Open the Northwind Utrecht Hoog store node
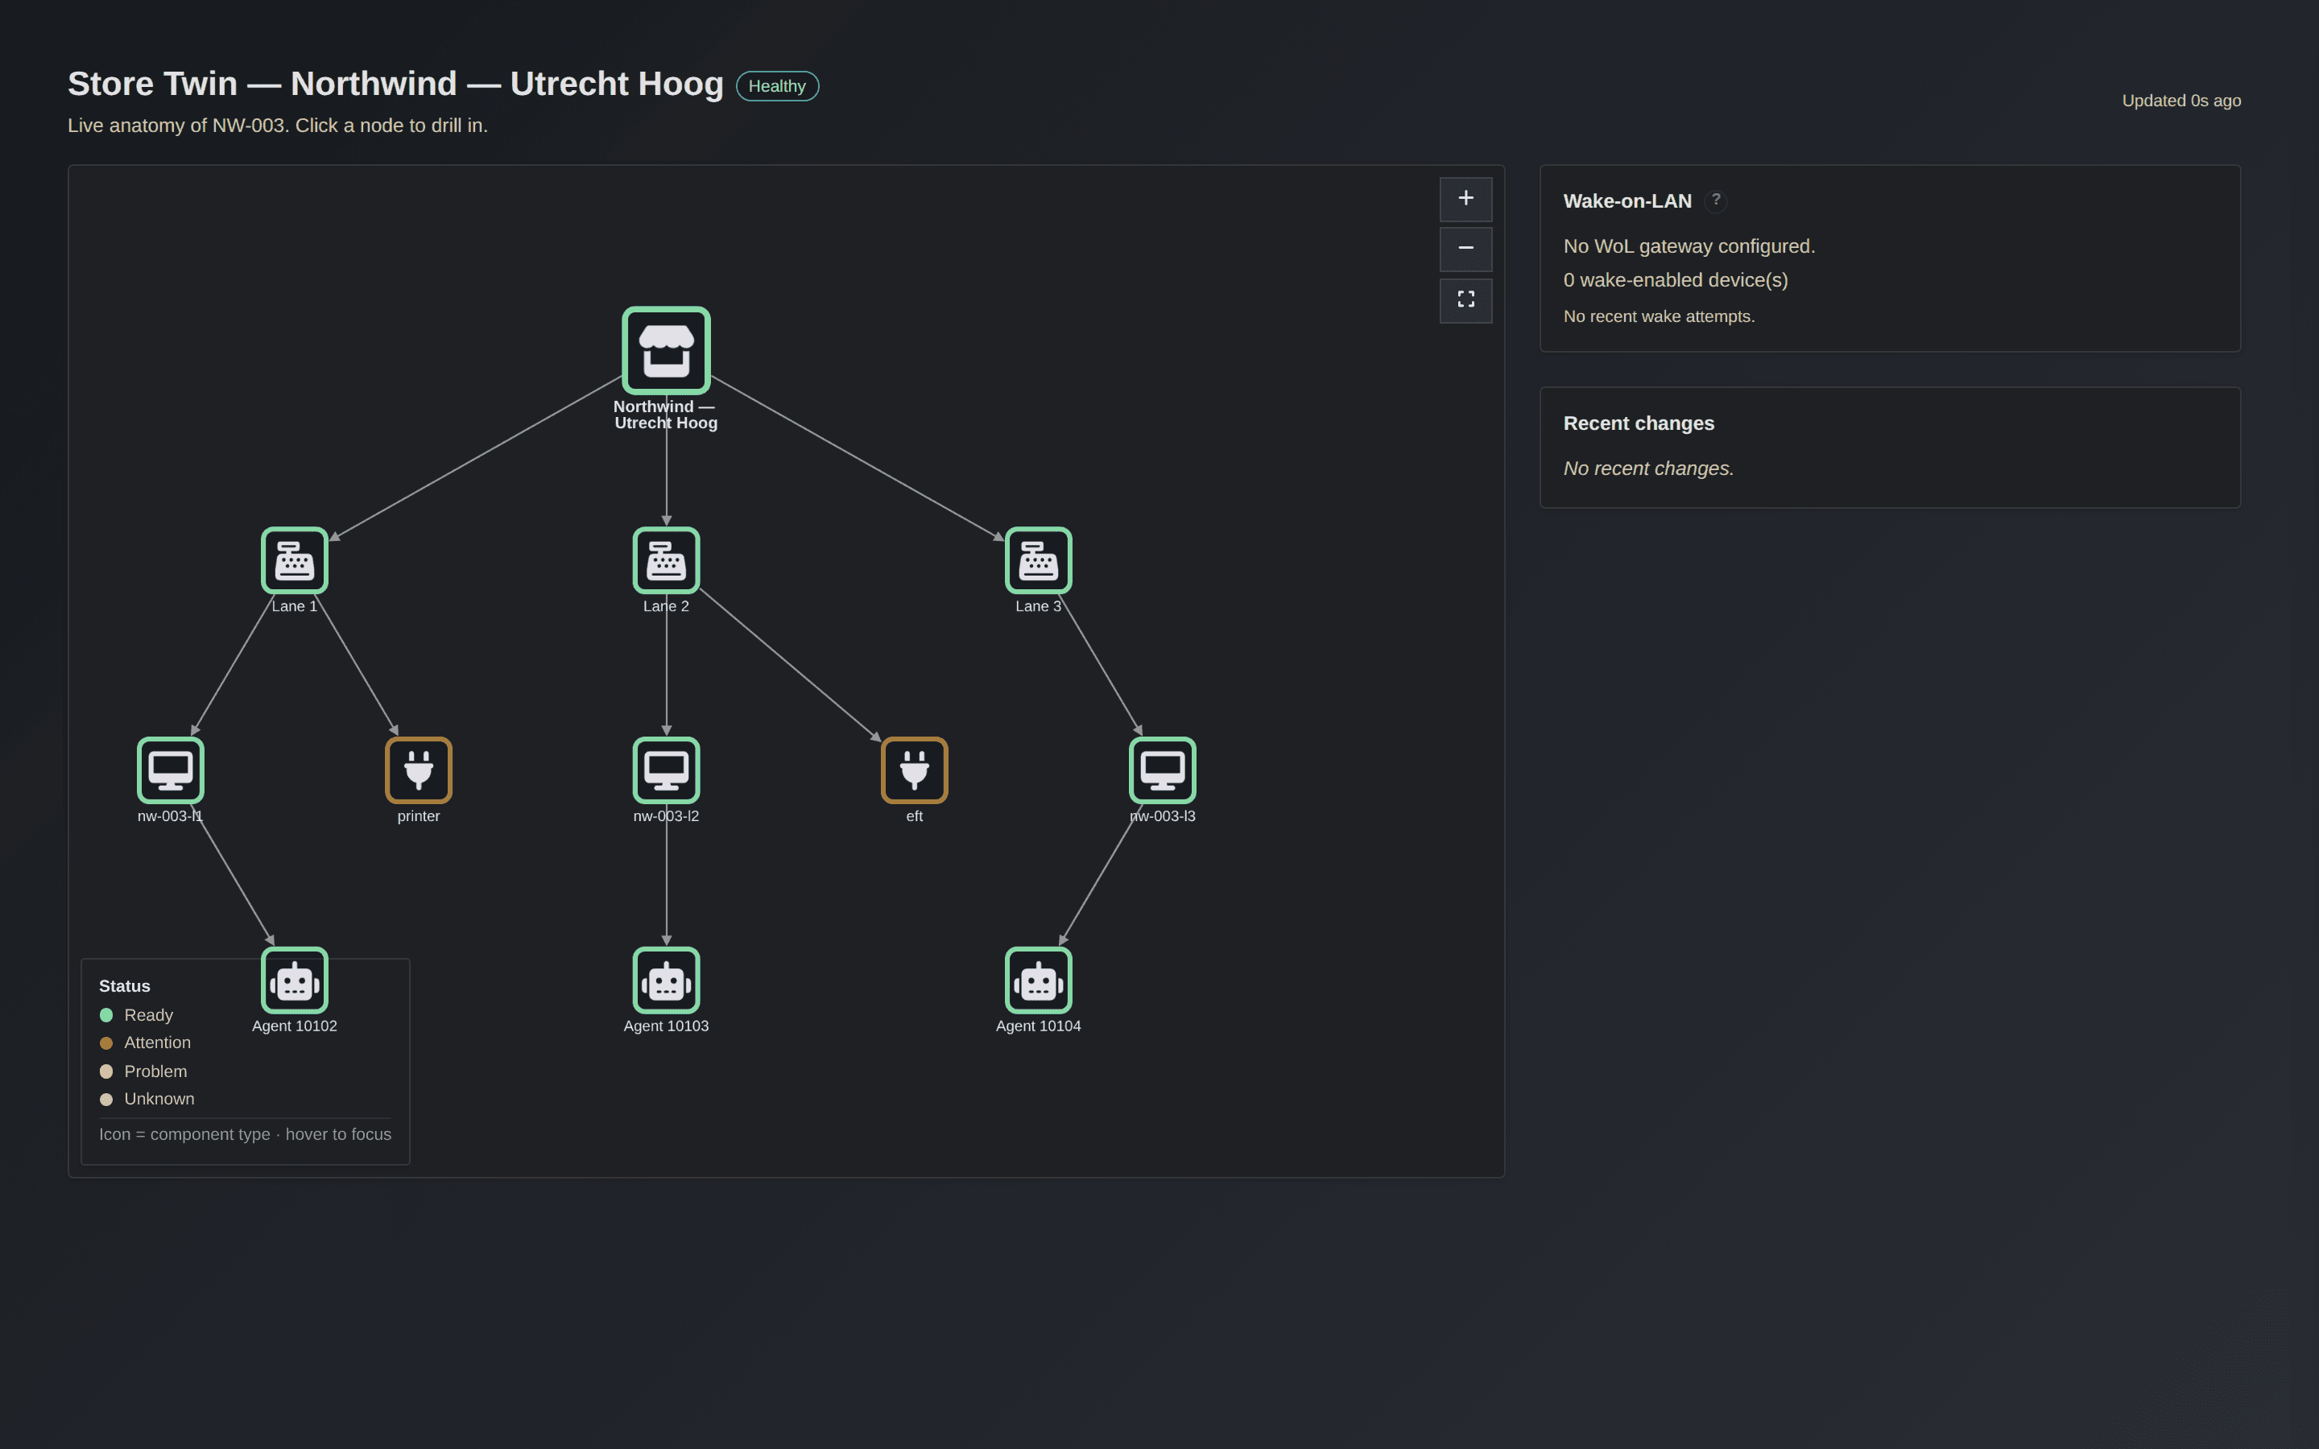Image resolution: width=2319 pixels, height=1449 pixels. tap(666, 350)
